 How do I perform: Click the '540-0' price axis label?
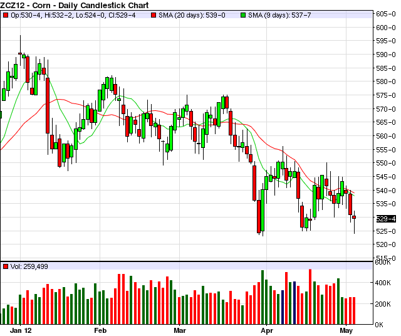click(386, 191)
